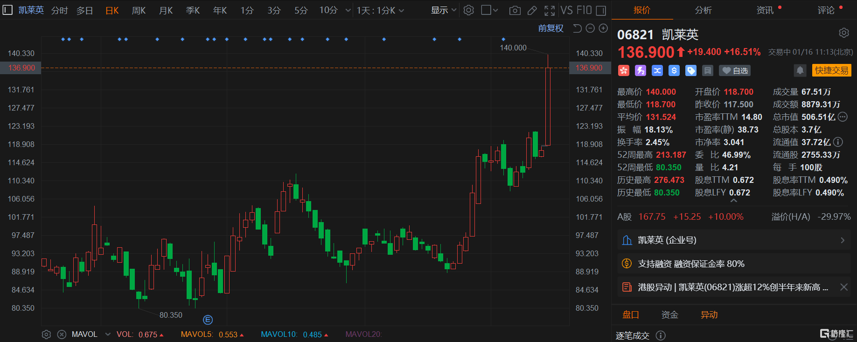The image size is (857, 342).
Task: Open the 评论 comments tab
Action: 826,10
